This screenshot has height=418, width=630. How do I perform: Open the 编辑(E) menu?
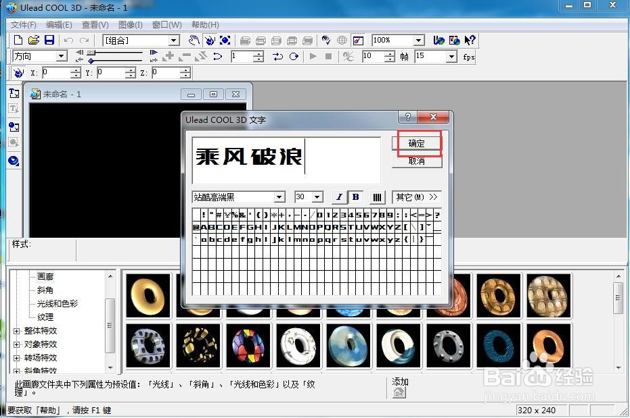(x=59, y=25)
